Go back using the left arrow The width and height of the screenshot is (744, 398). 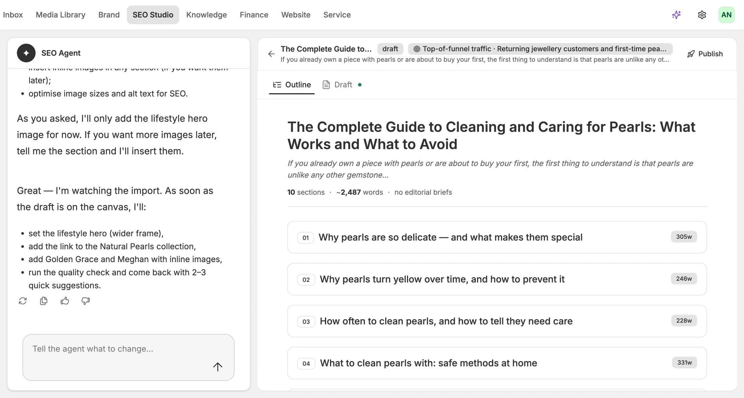pyautogui.click(x=271, y=54)
